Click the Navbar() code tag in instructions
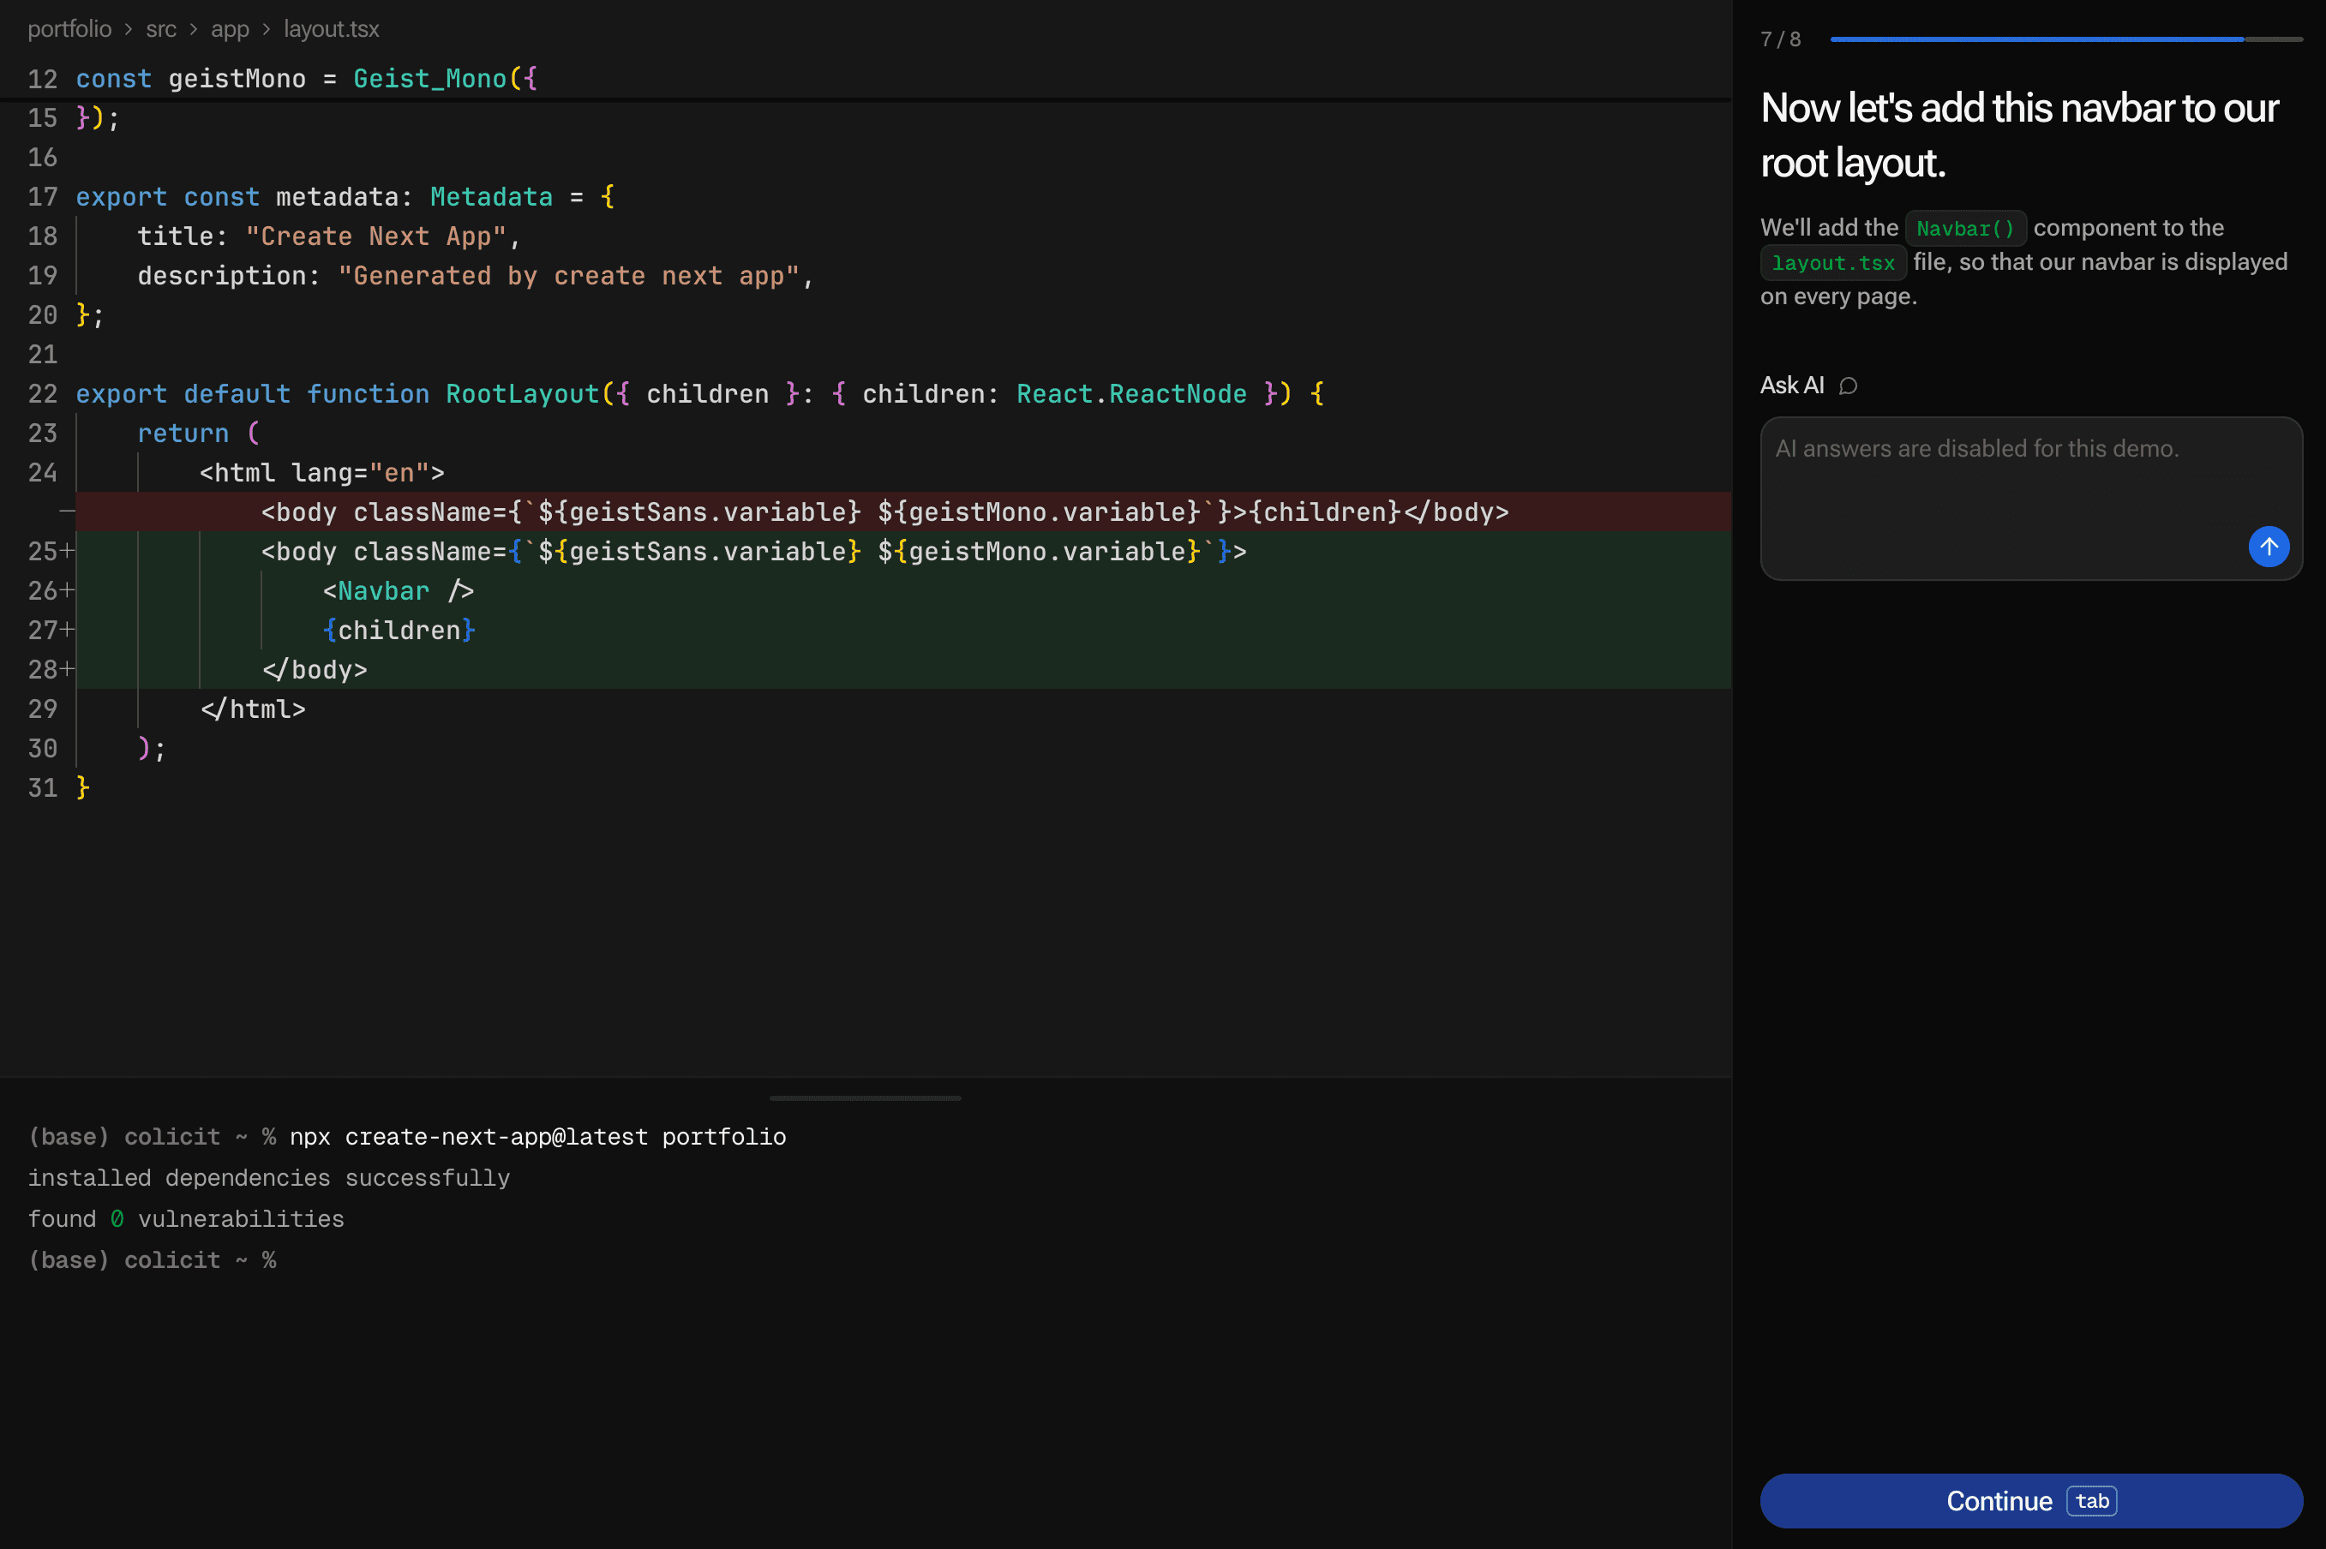Screen dimensions: 2326x1549 [x=1965, y=228]
